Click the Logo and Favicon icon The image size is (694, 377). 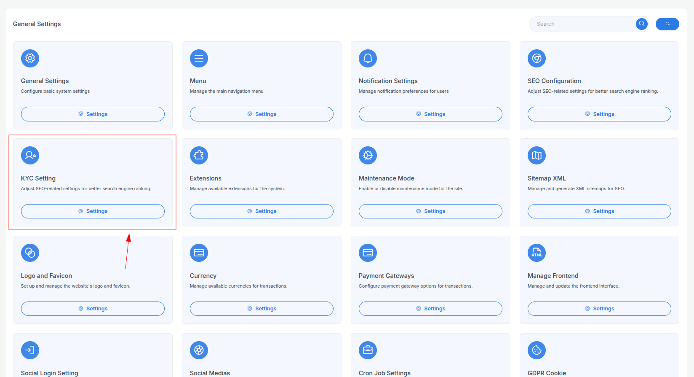pos(30,253)
